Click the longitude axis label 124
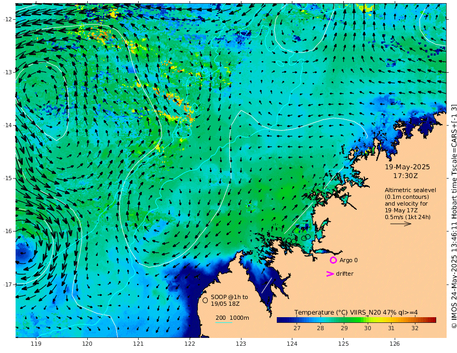This screenshot has height=353, width=457. 292,344
